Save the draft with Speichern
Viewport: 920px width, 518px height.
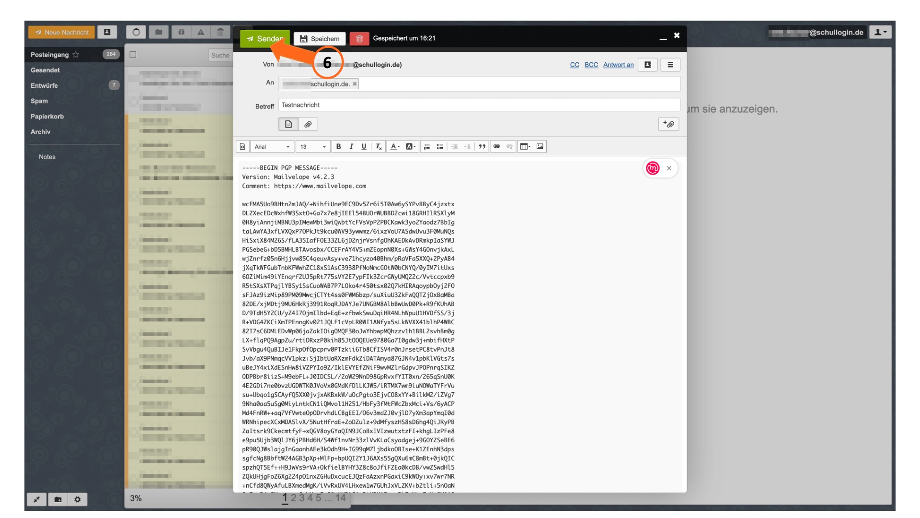click(320, 39)
